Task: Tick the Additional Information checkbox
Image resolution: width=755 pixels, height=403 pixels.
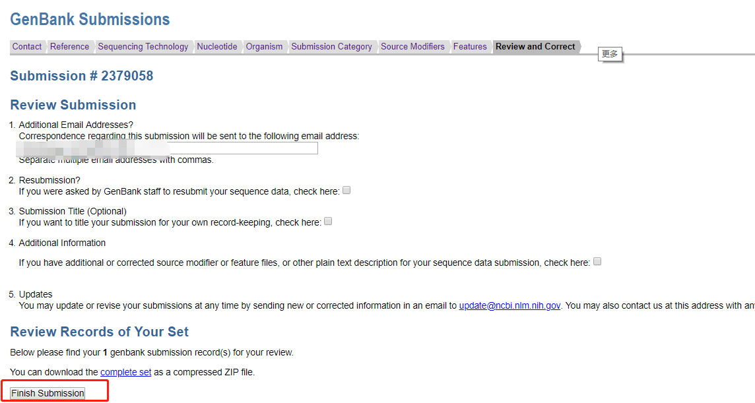Action: (x=597, y=261)
